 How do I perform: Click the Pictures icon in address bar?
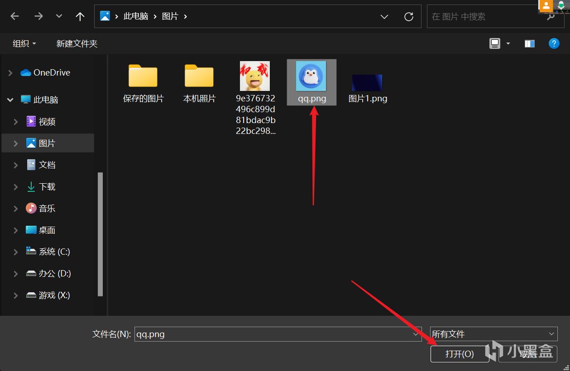tap(105, 16)
